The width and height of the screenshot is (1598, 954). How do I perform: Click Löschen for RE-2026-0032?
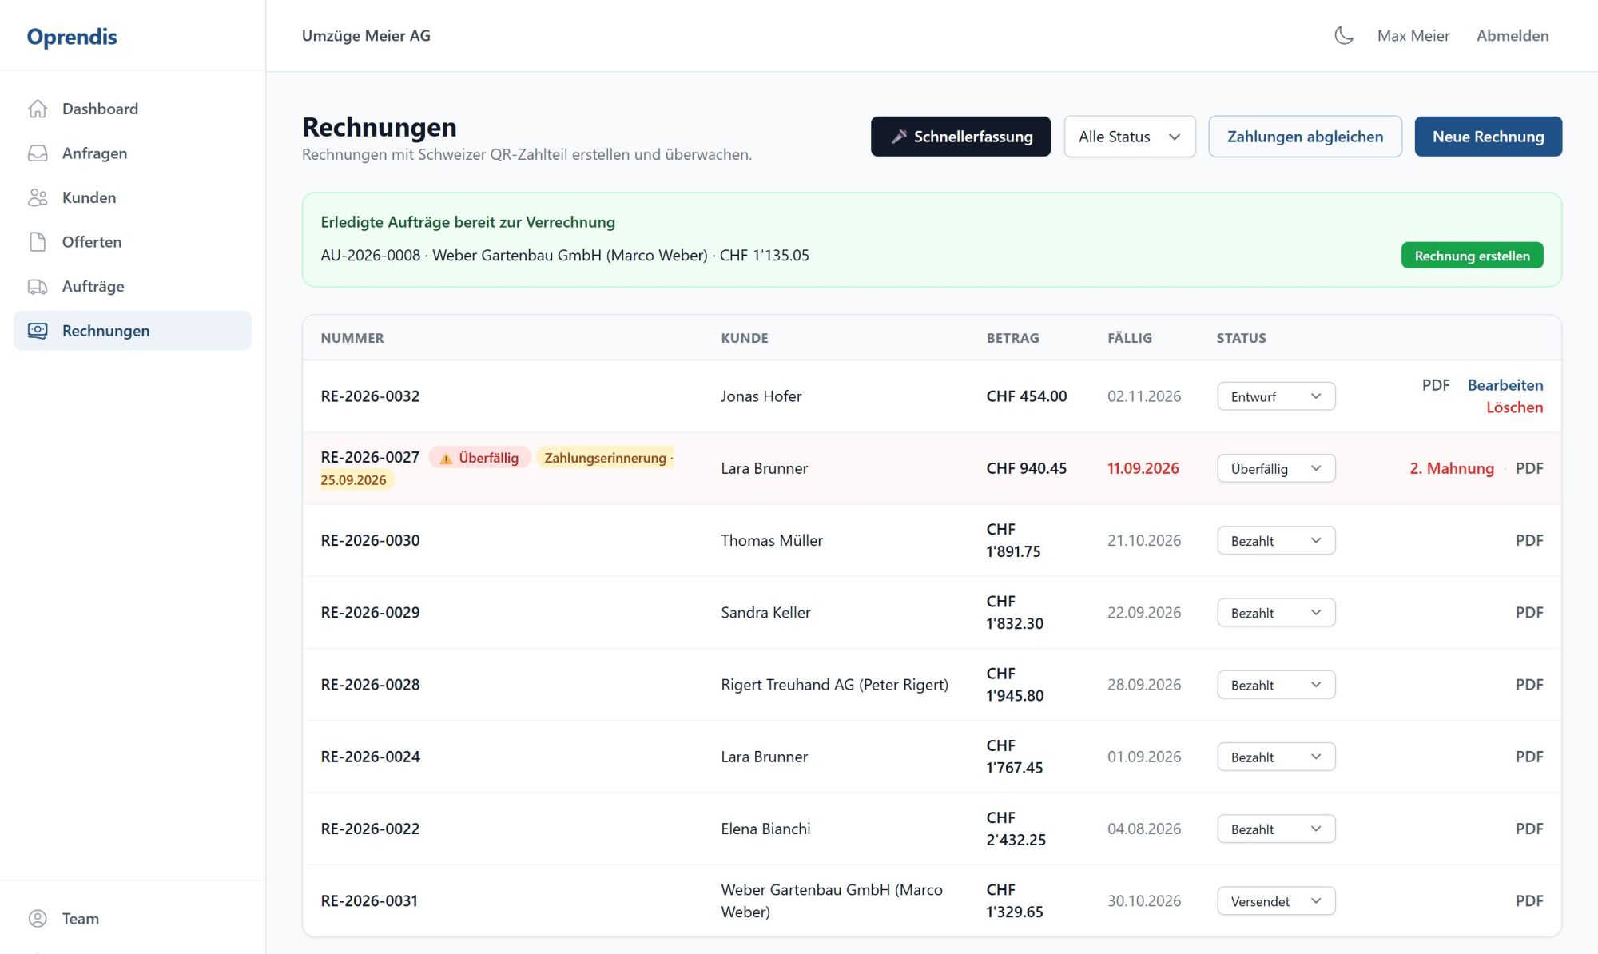click(x=1514, y=407)
